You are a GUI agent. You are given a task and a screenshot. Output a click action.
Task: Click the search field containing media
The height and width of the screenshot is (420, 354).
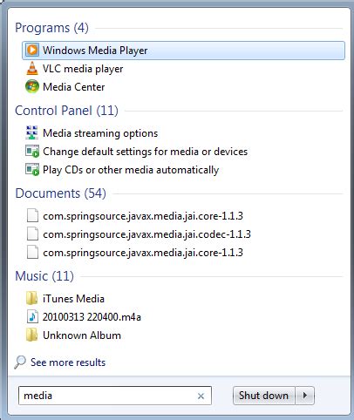[x=115, y=396]
